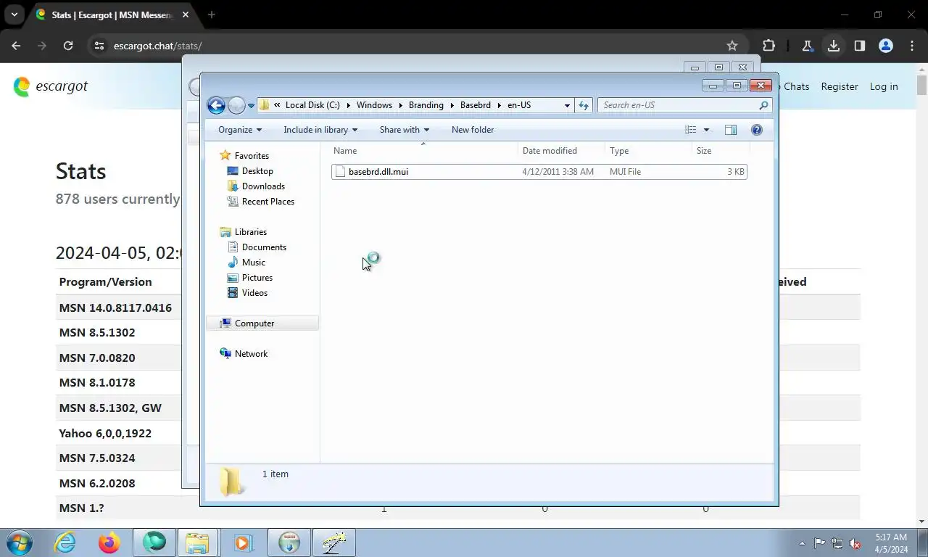Expand arrow after Branding in breadcrumb
The image size is (928, 557).
[x=452, y=105]
